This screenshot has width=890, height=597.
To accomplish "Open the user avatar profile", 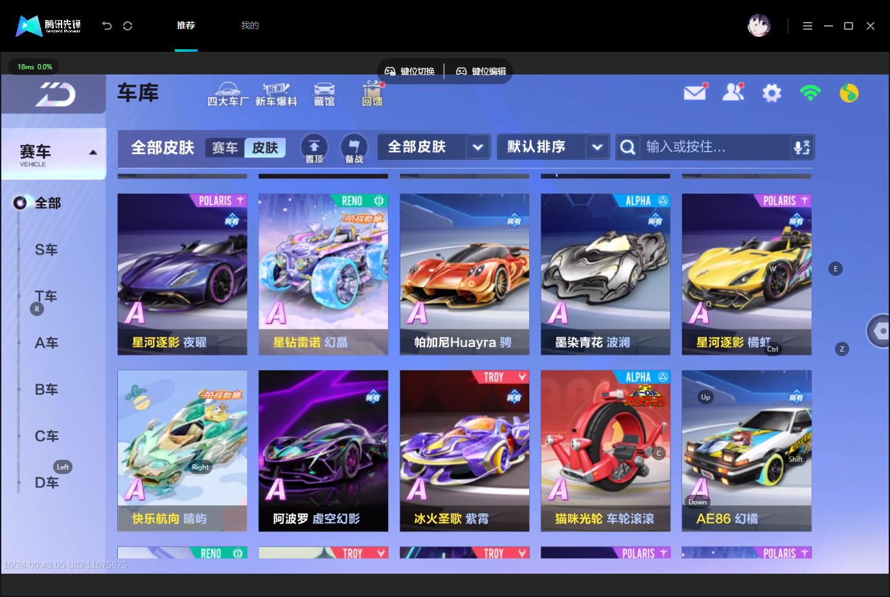I will [759, 26].
